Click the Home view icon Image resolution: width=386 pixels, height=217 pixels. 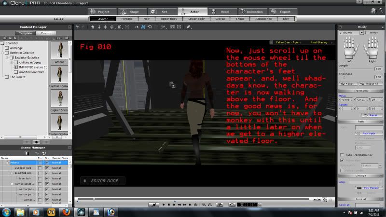click(x=93, y=27)
